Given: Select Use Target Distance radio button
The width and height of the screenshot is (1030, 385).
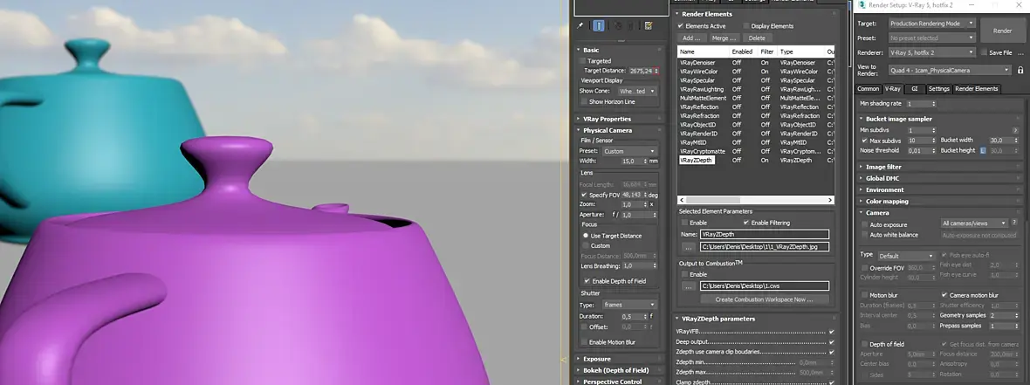Looking at the screenshot, I should (586, 235).
